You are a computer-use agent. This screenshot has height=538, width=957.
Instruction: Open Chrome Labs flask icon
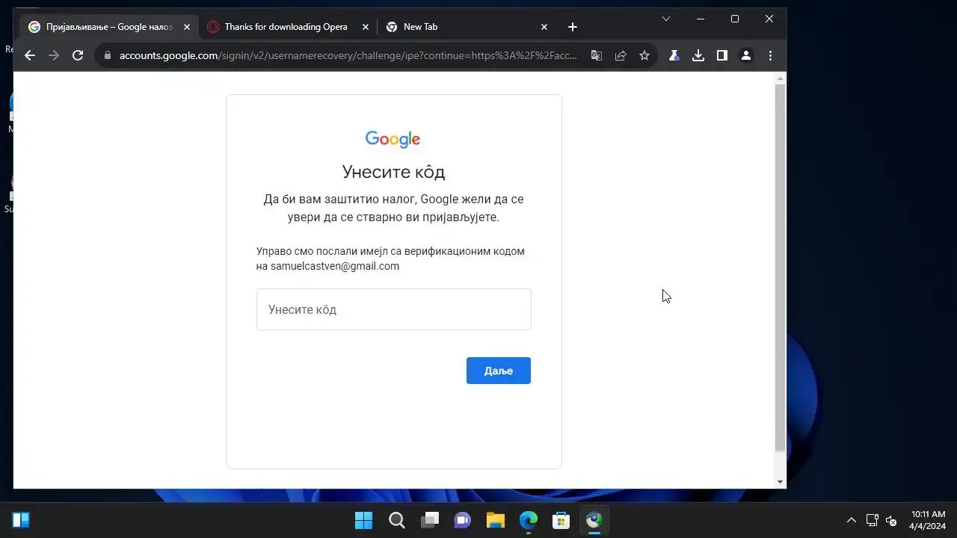click(x=674, y=55)
